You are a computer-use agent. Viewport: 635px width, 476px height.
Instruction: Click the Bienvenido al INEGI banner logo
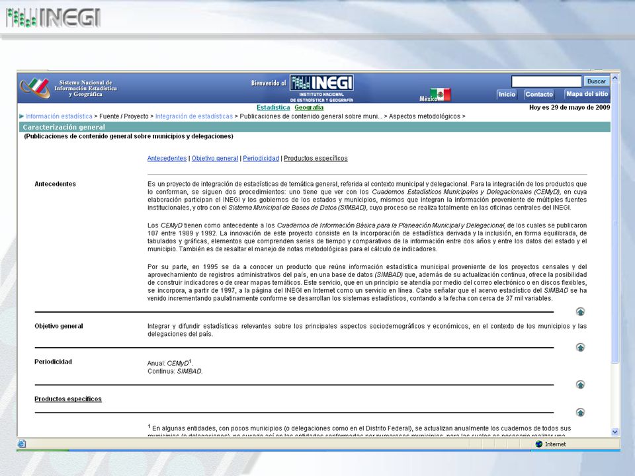(x=321, y=83)
